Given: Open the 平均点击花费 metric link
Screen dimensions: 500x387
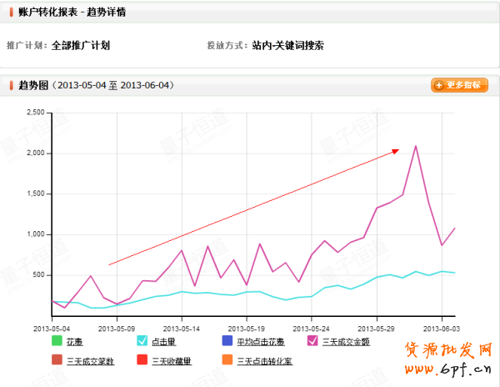Looking at the screenshot, I should coord(259,341).
